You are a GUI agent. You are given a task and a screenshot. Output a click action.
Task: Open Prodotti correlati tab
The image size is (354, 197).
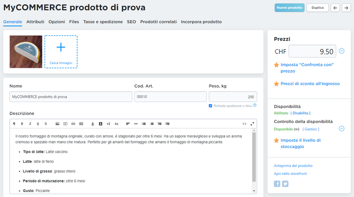coord(159,22)
